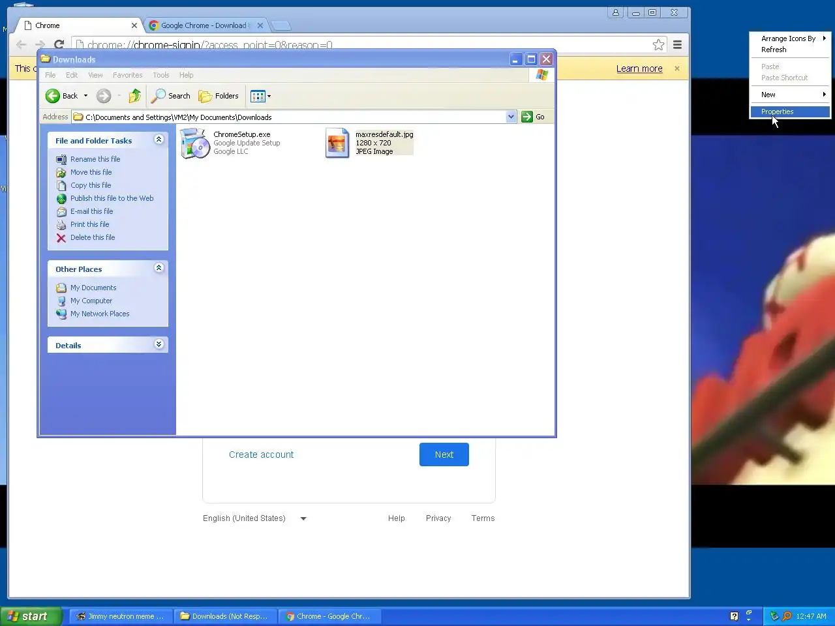This screenshot has width=835, height=626.
Task: Click Create account link
Action: (261, 455)
